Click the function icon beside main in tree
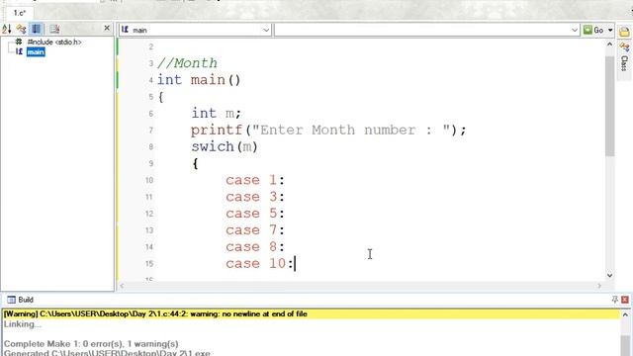The image size is (633, 356). 19,51
